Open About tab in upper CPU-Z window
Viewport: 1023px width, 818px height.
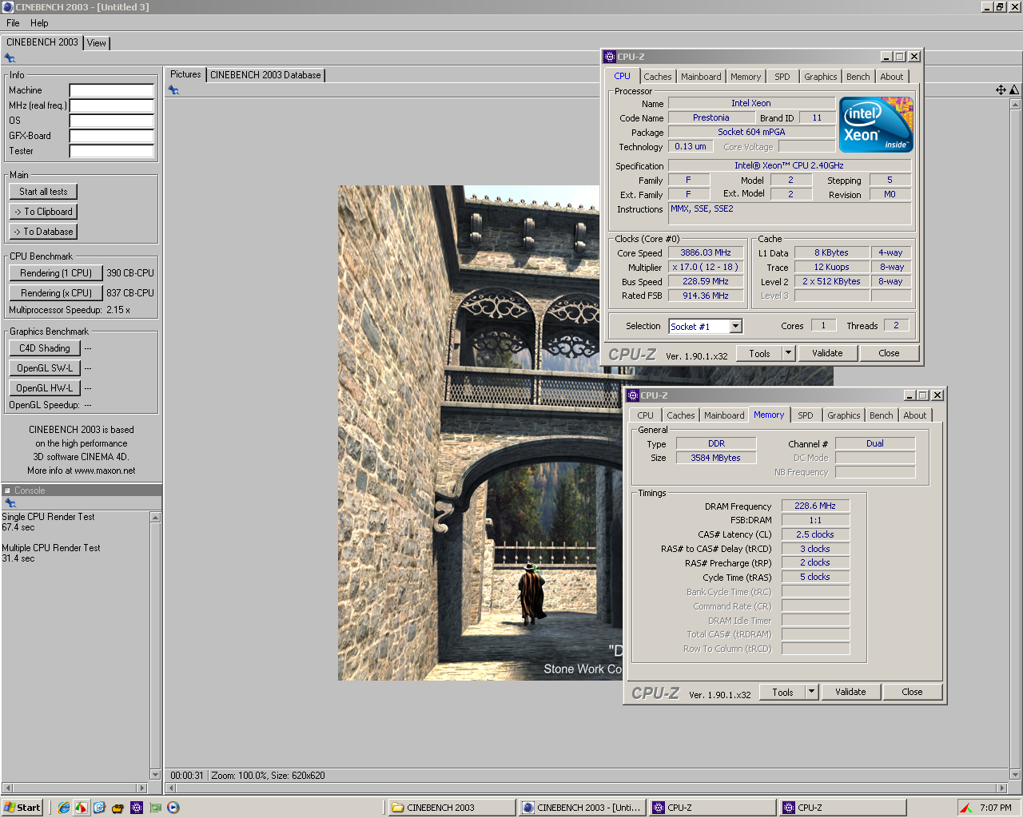click(892, 77)
